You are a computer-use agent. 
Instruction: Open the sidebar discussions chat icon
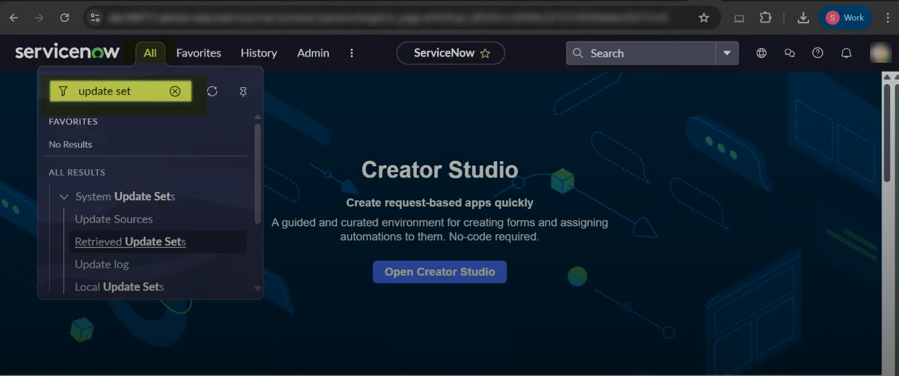tap(790, 53)
